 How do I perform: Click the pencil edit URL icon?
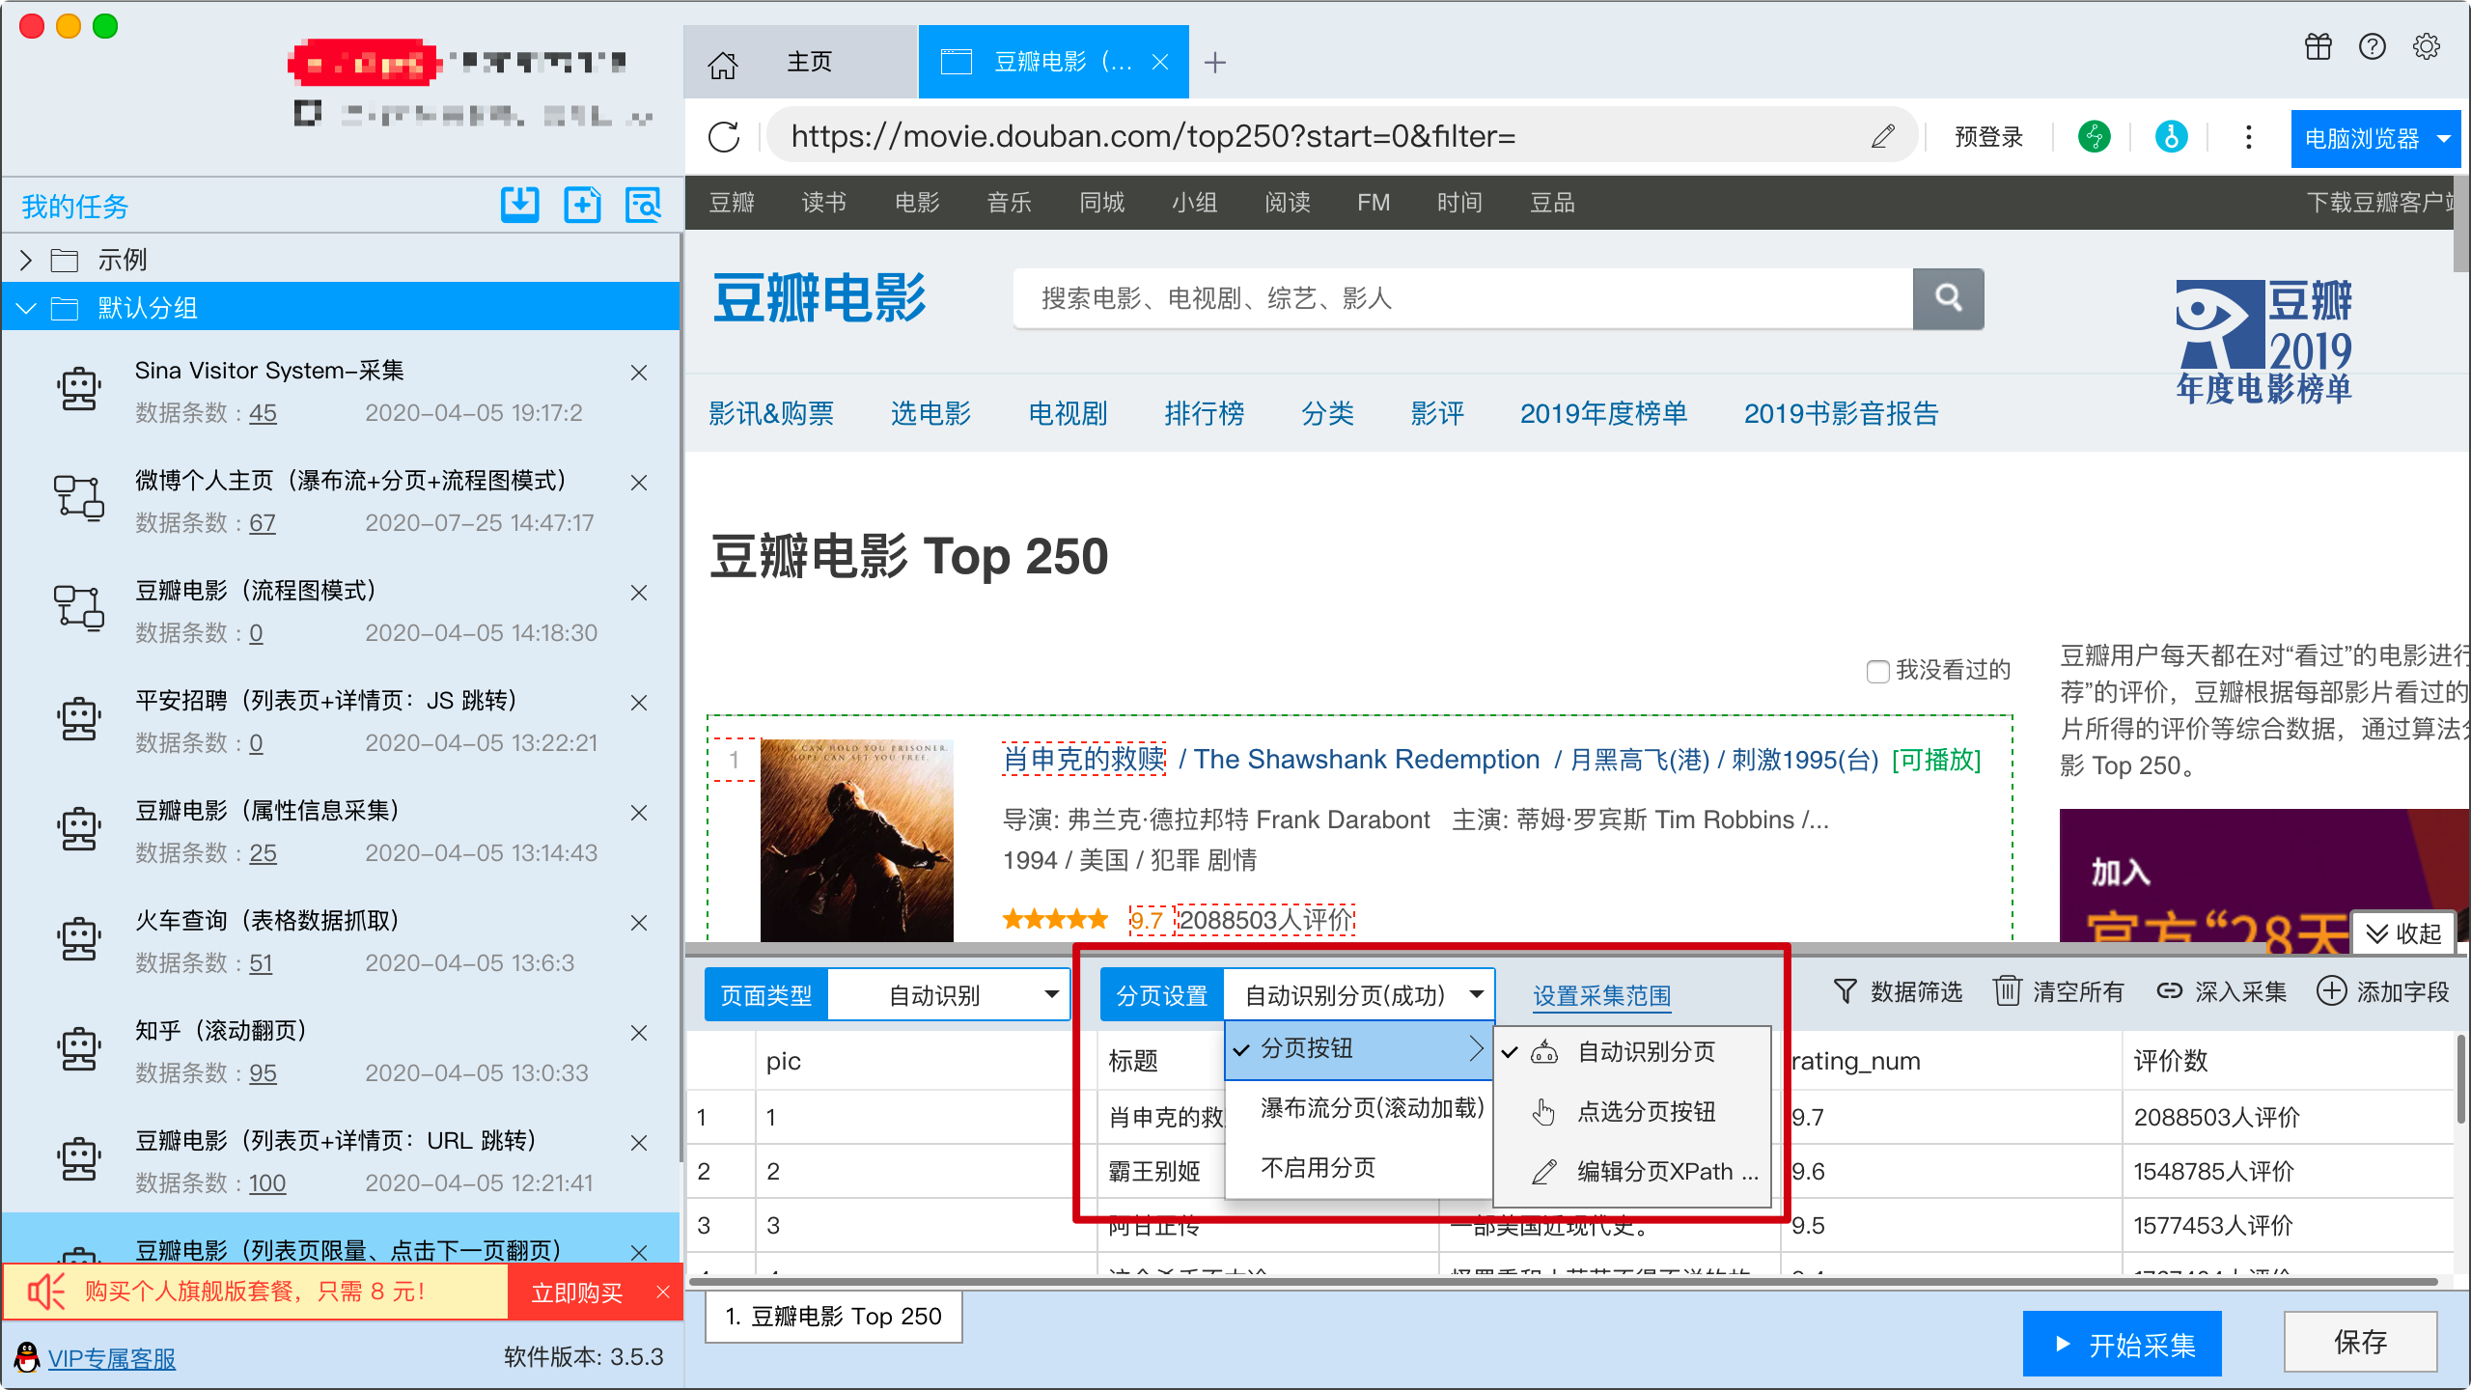pyautogui.click(x=1882, y=137)
